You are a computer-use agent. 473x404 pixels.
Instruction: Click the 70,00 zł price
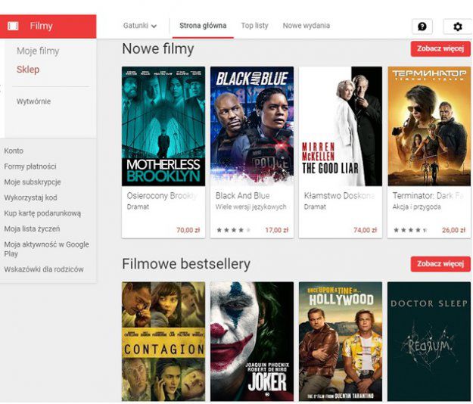188,230
